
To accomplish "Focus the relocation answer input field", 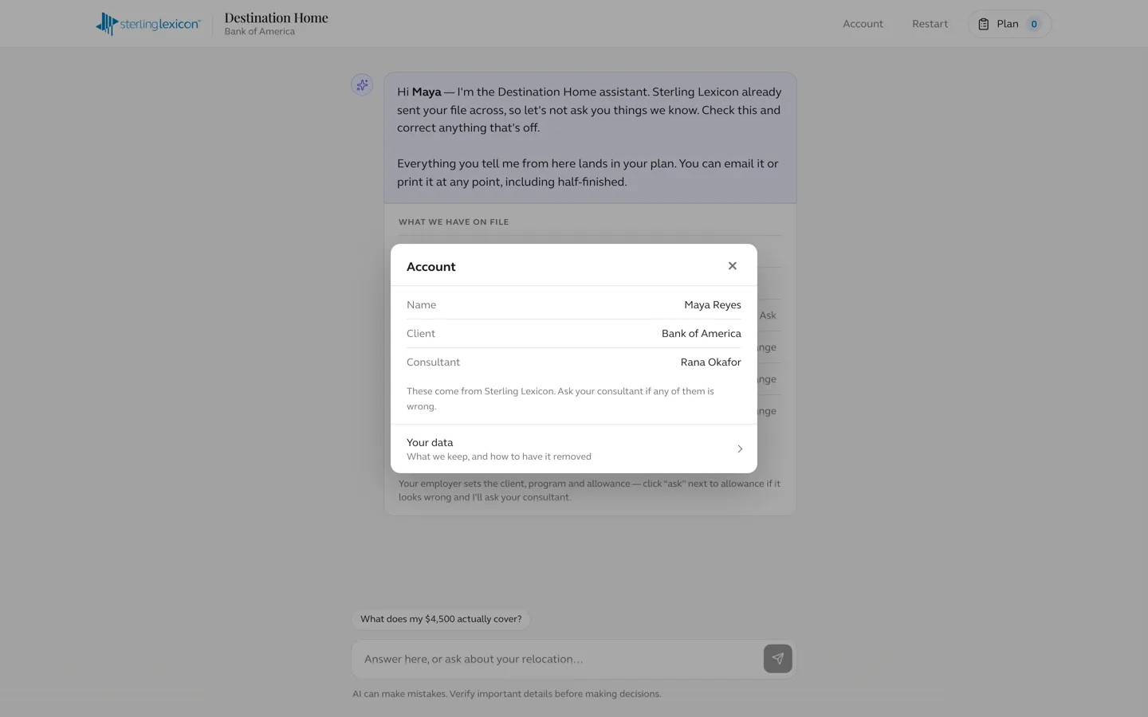I will 558,659.
